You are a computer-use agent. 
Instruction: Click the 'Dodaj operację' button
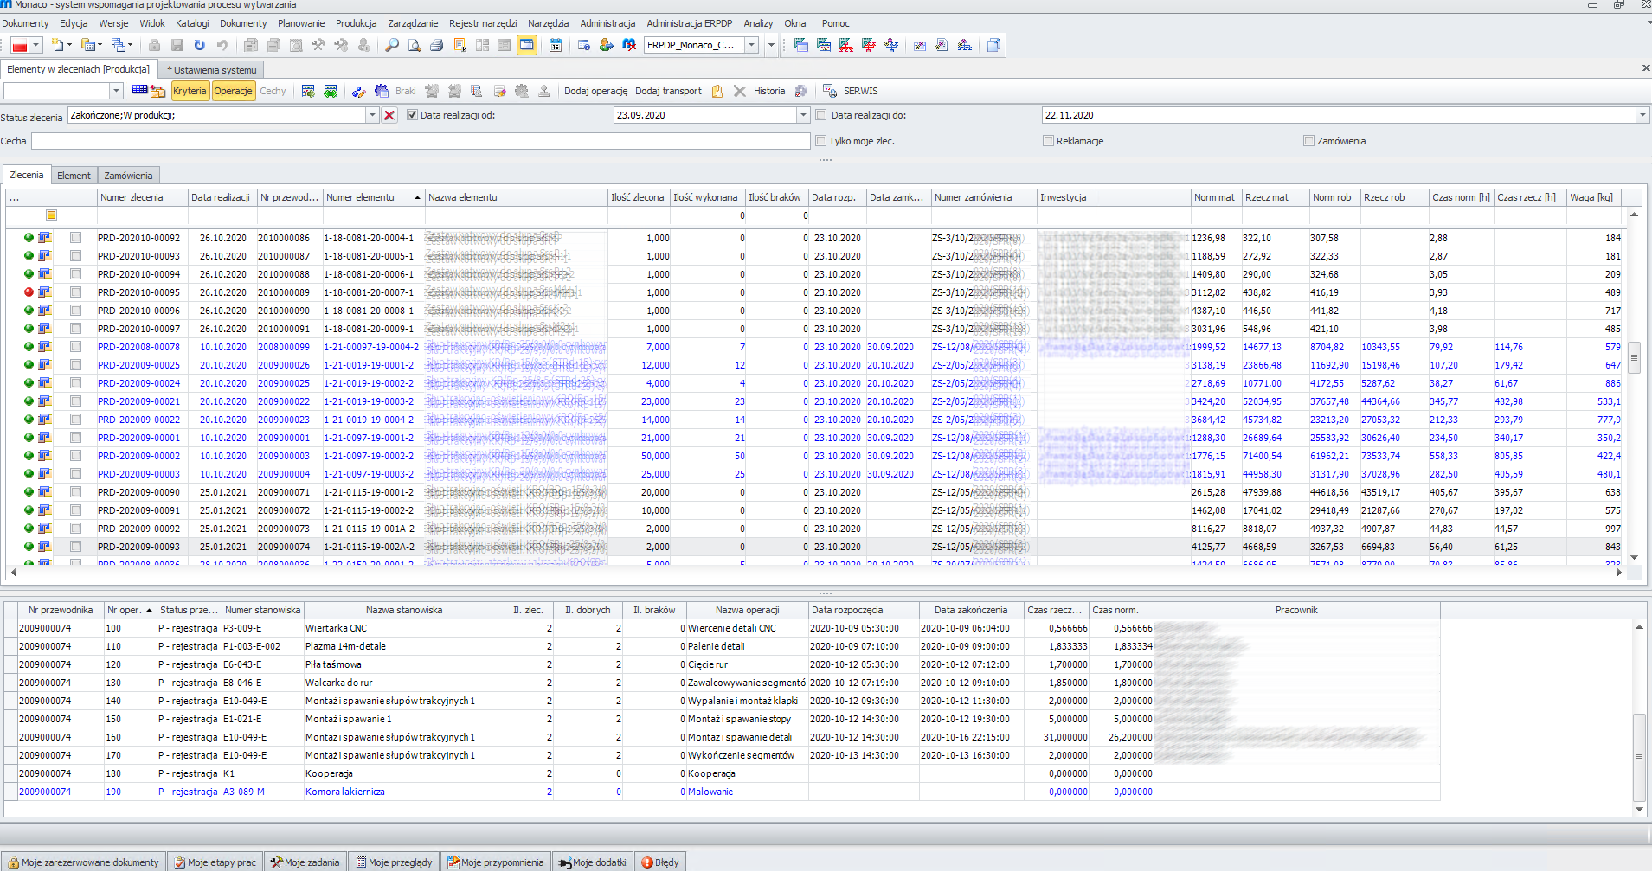pos(595,91)
